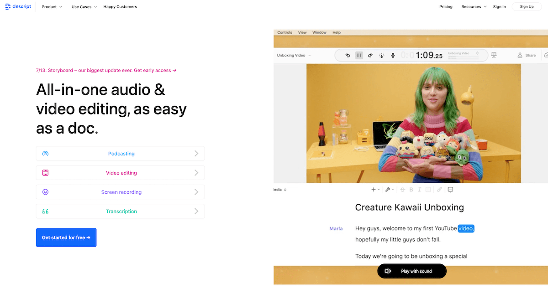Image resolution: width=548 pixels, height=294 pixels.
Task: Open the Use Cases dropdown
Action: pyautogui.click(x=84, y=7)
